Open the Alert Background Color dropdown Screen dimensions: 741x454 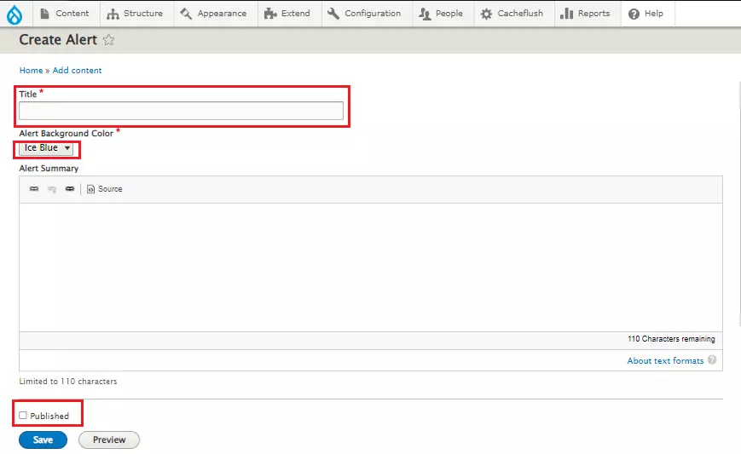pyautogui.click(x=46, y=147)
